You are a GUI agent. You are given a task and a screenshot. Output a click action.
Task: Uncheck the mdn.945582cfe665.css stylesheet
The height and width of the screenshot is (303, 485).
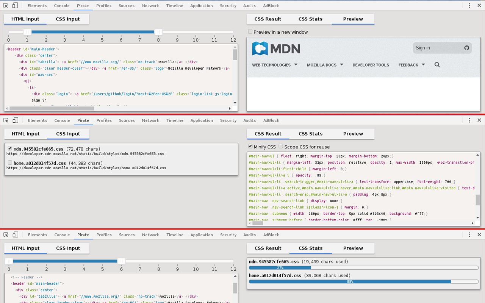[10, 148]
